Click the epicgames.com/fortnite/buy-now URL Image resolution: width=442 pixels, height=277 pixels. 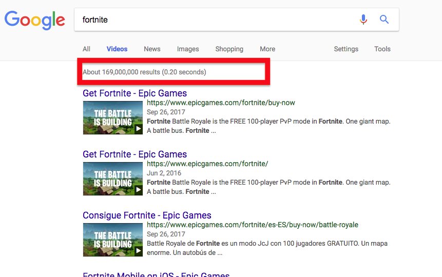pos(221,103)
